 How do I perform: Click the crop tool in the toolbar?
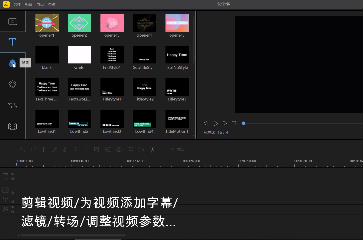pyautogui.click(x=97, y=149)
